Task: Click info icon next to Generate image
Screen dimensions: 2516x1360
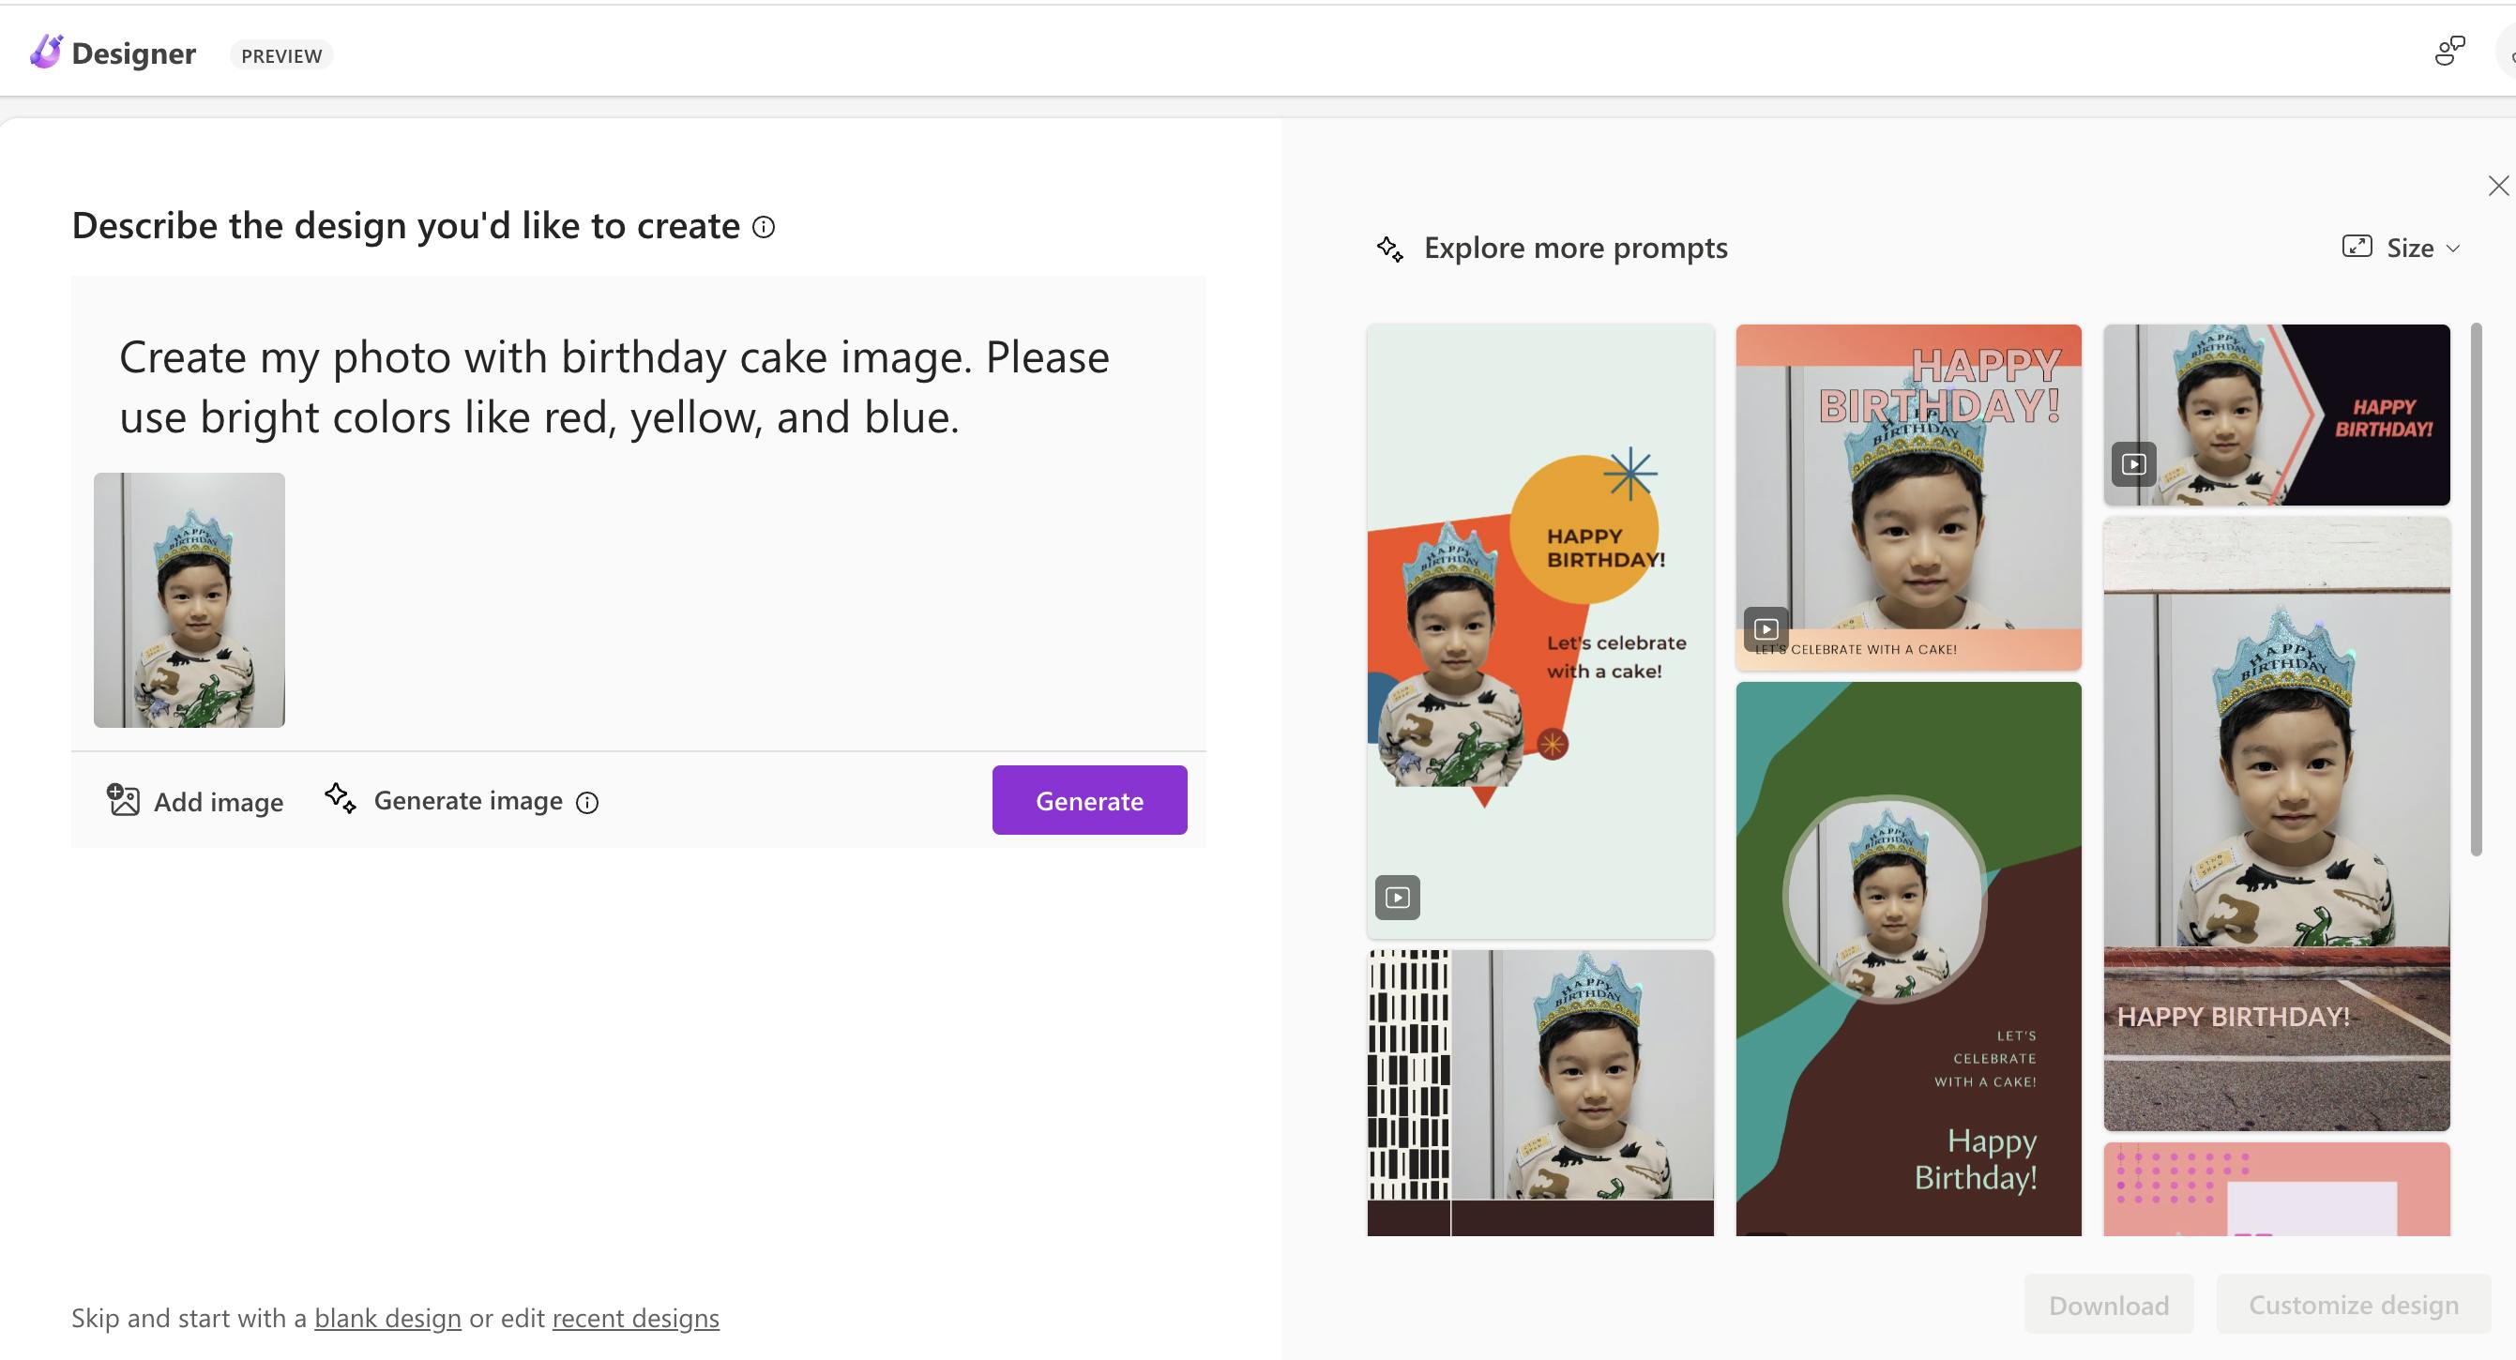Action: point(587,803)
